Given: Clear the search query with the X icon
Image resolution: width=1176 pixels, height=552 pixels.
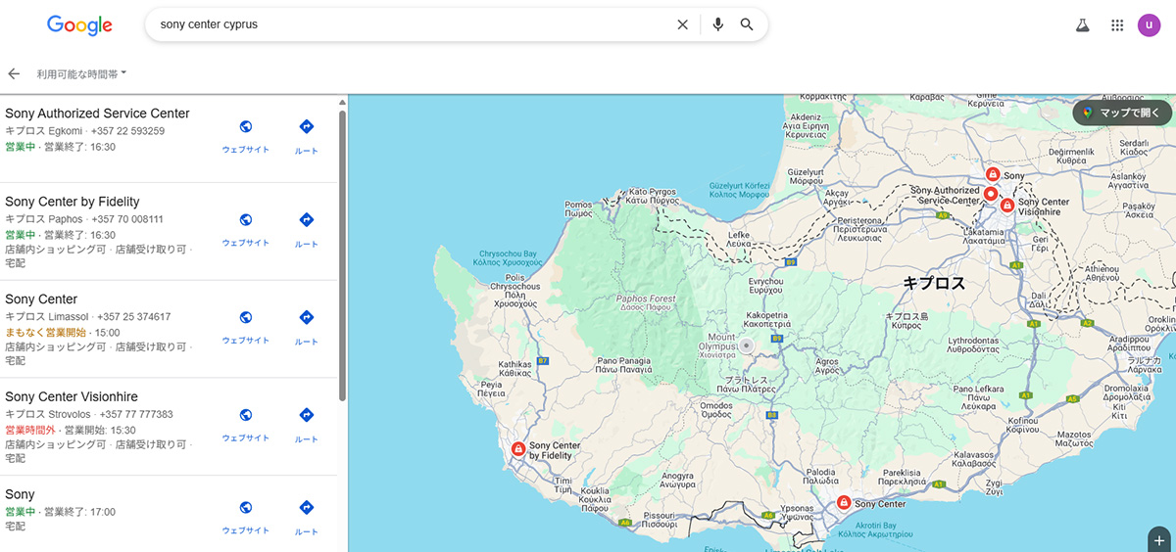Looking at the screenshot, I should tap(683, 24).
